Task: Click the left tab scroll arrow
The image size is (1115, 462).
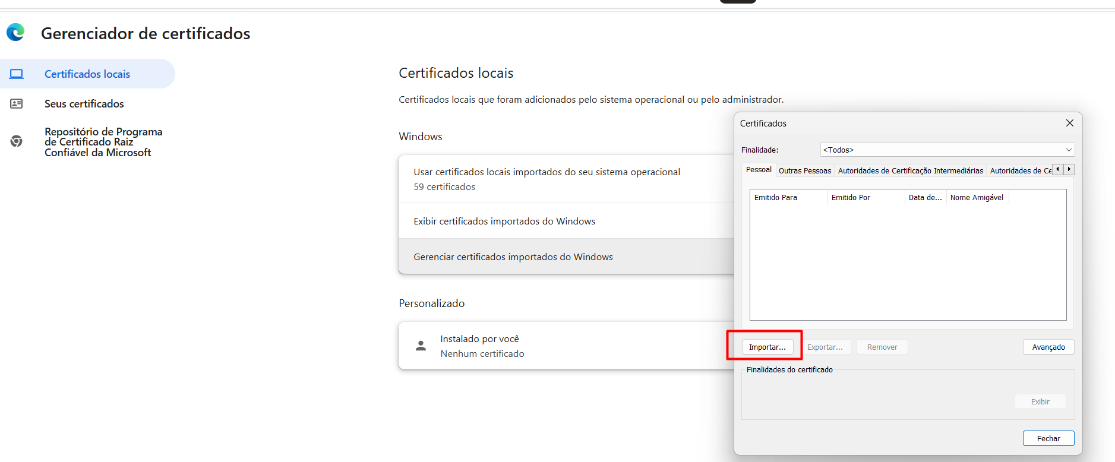Action: 1057,170
